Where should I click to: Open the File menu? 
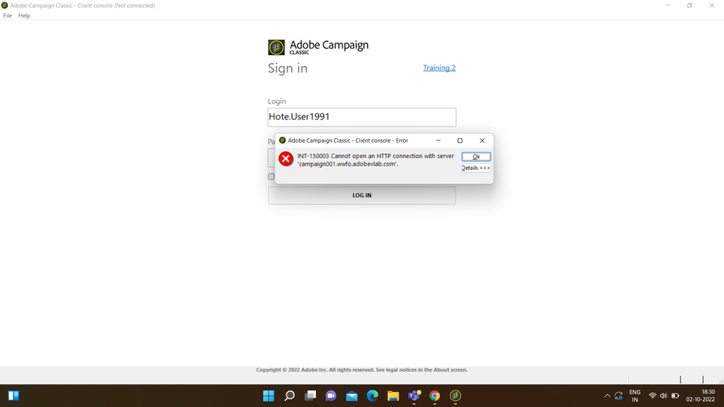pos(7,15)
